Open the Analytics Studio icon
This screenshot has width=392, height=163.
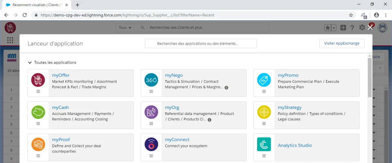(264, 144)
